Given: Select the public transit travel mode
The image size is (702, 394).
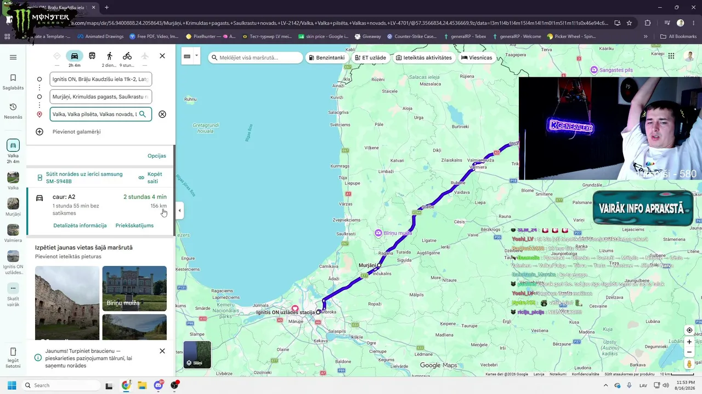Looking at the screenshot, I should pos(92,56).
